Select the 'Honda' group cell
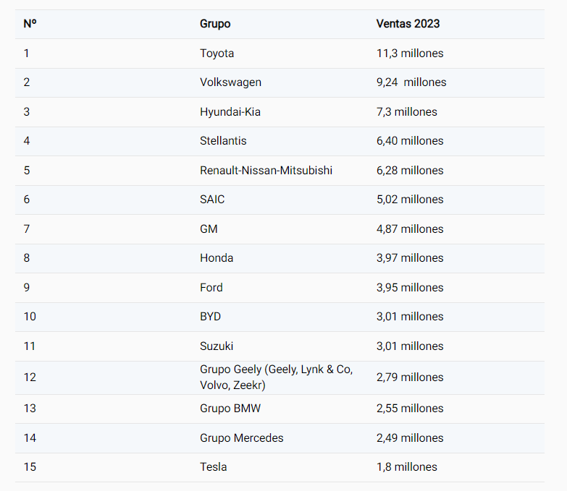This screenshot has height=491, width=567. coord(217,257)
